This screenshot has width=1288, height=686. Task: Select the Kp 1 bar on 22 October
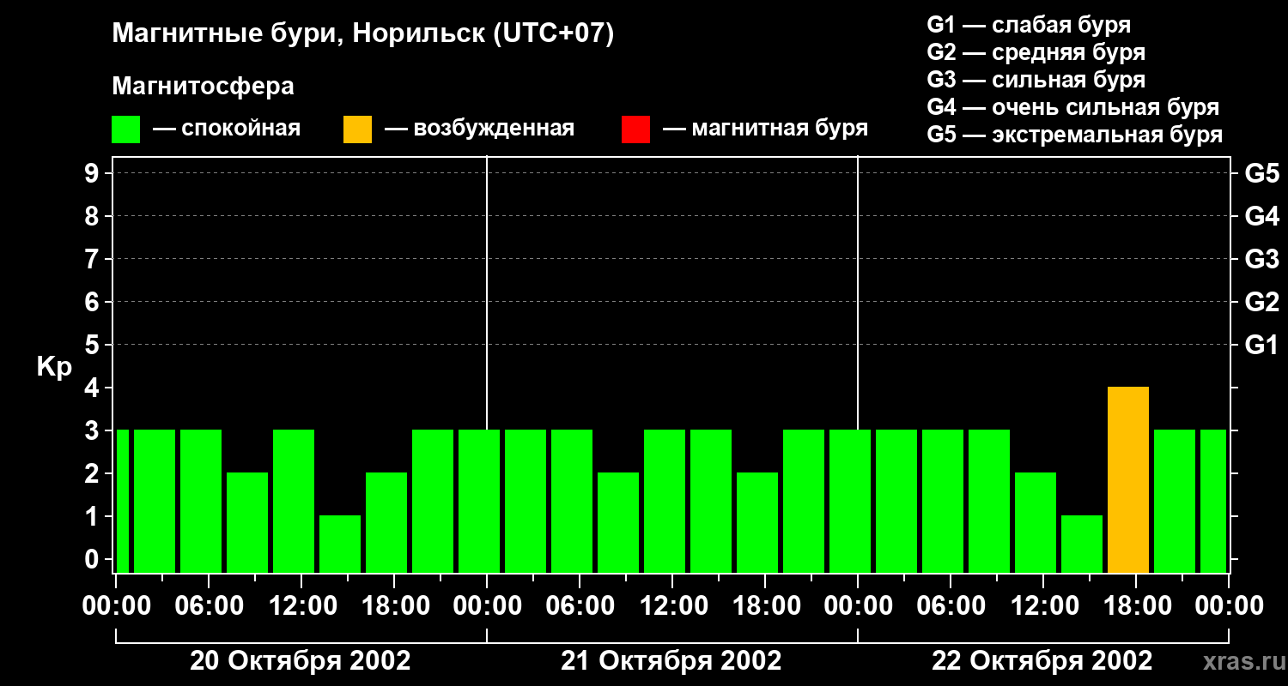[1082, 545]
